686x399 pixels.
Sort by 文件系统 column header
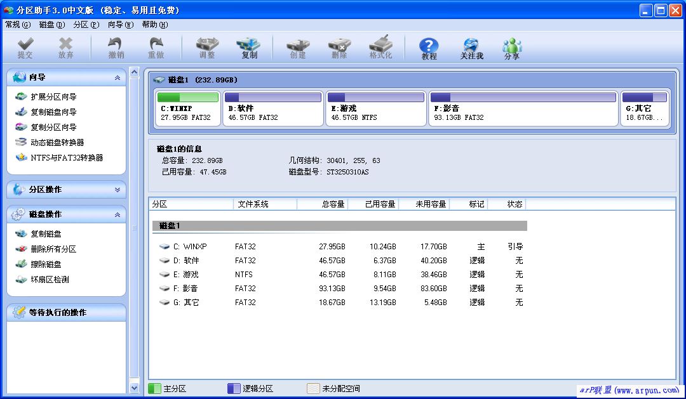[264, 204]
